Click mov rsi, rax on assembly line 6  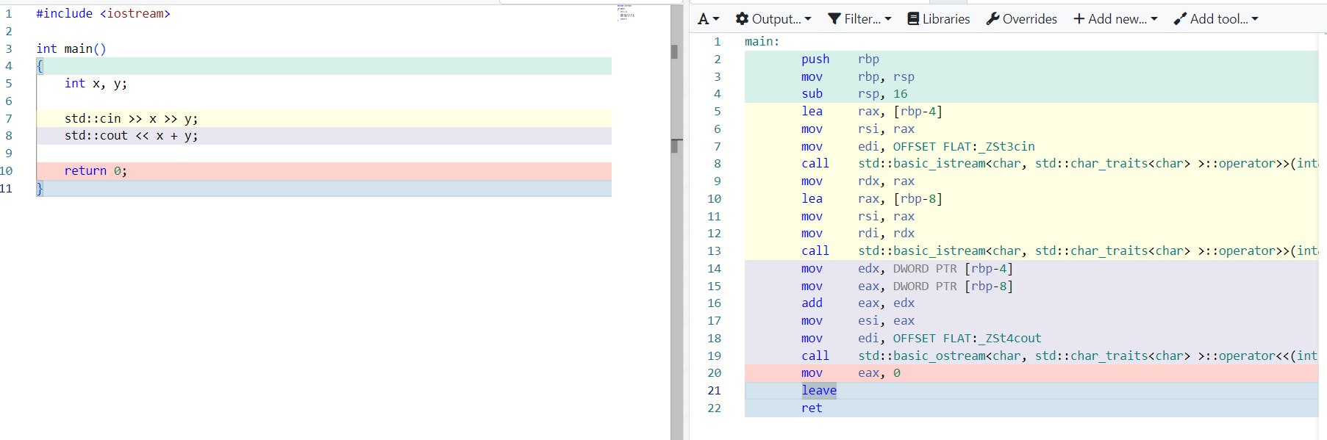(x=858, y=129)
